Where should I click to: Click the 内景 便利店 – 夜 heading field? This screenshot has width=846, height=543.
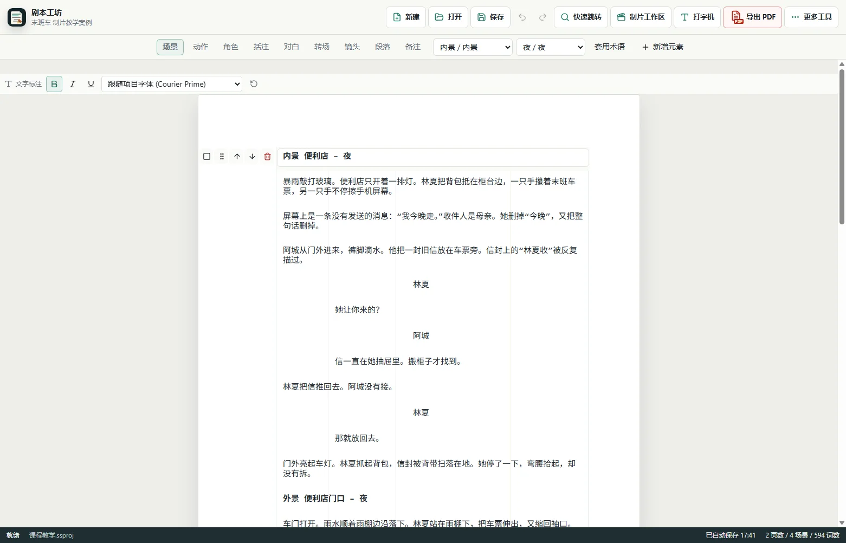coord(433,157)
